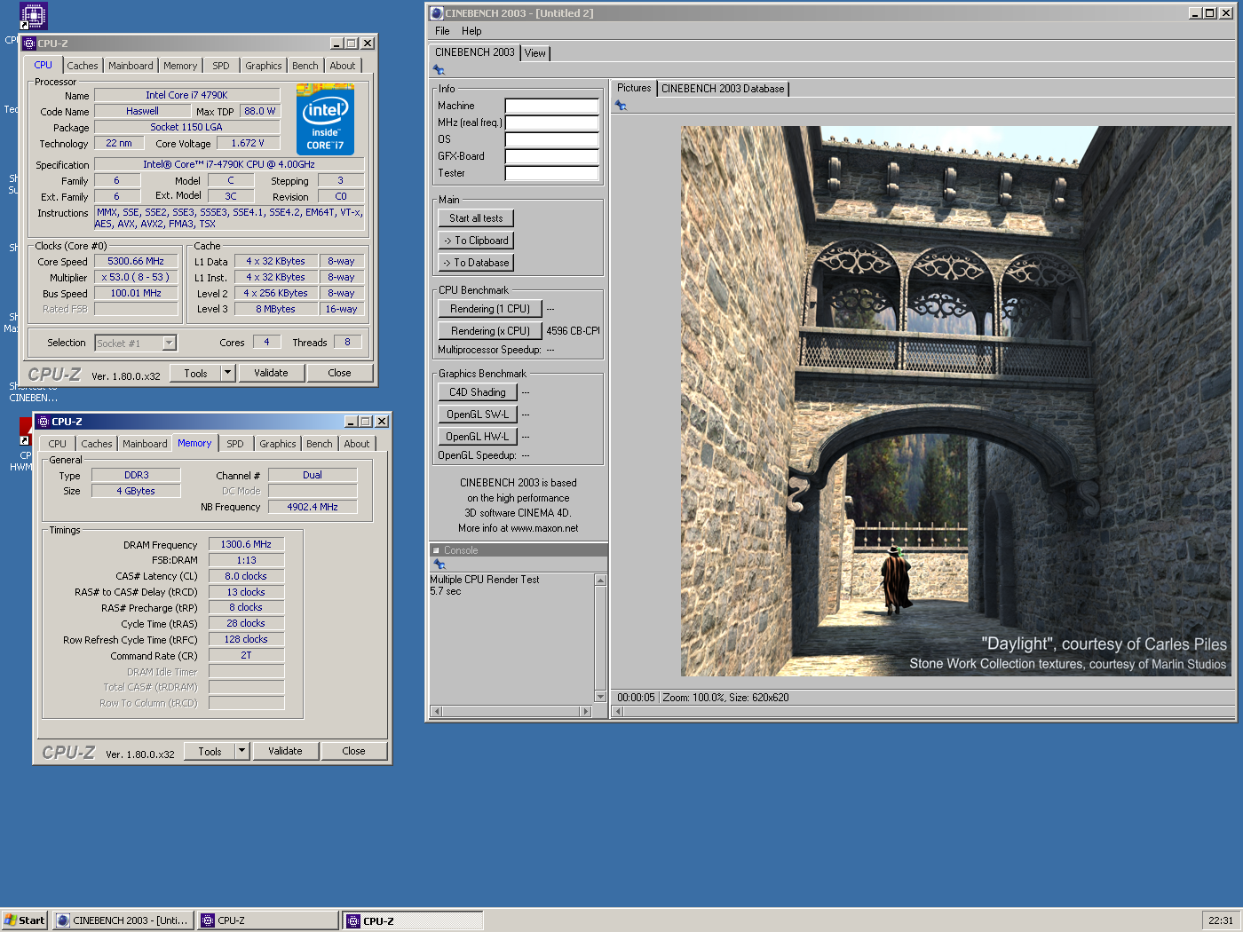Click Machine input field
This screenshot has height=932, width=1243.
click(552, 106)
